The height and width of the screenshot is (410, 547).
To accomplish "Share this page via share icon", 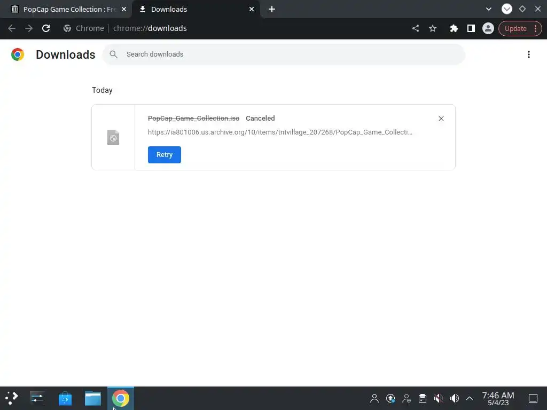I will point(416,28).
